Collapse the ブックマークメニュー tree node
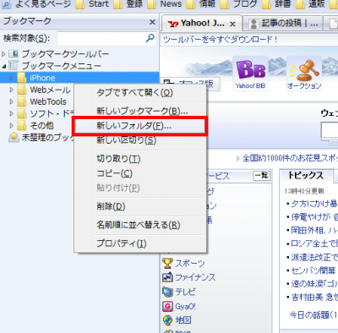 pos(3,66)
